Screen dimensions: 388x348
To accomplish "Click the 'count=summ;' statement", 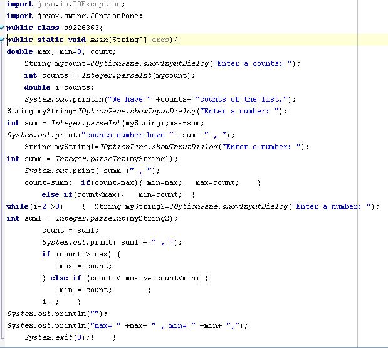I will [48, 182].
